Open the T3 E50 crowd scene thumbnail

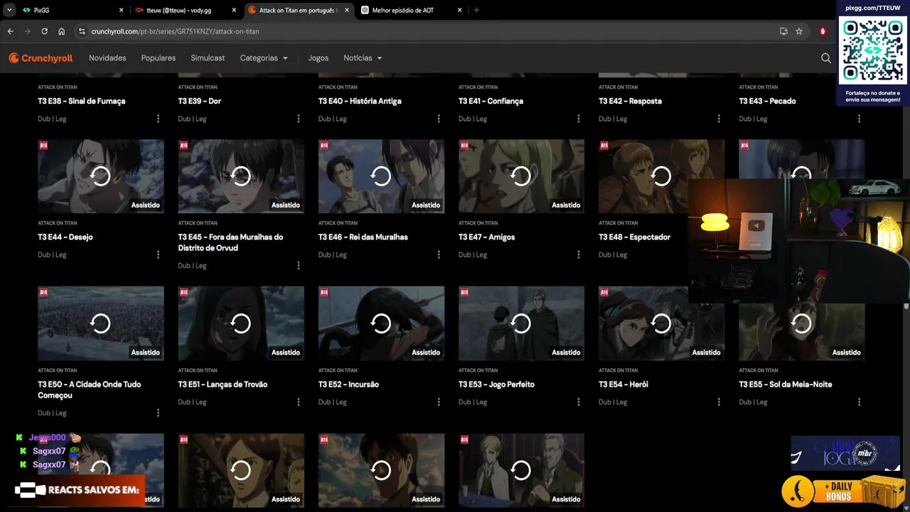100,324
